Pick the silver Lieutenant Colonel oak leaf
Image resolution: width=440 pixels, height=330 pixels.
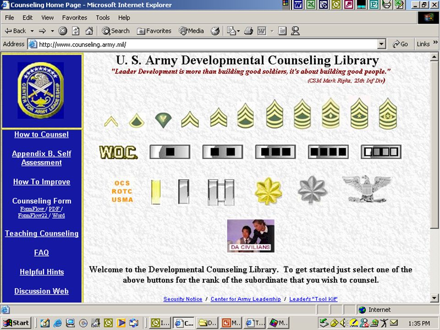[312, 190]
